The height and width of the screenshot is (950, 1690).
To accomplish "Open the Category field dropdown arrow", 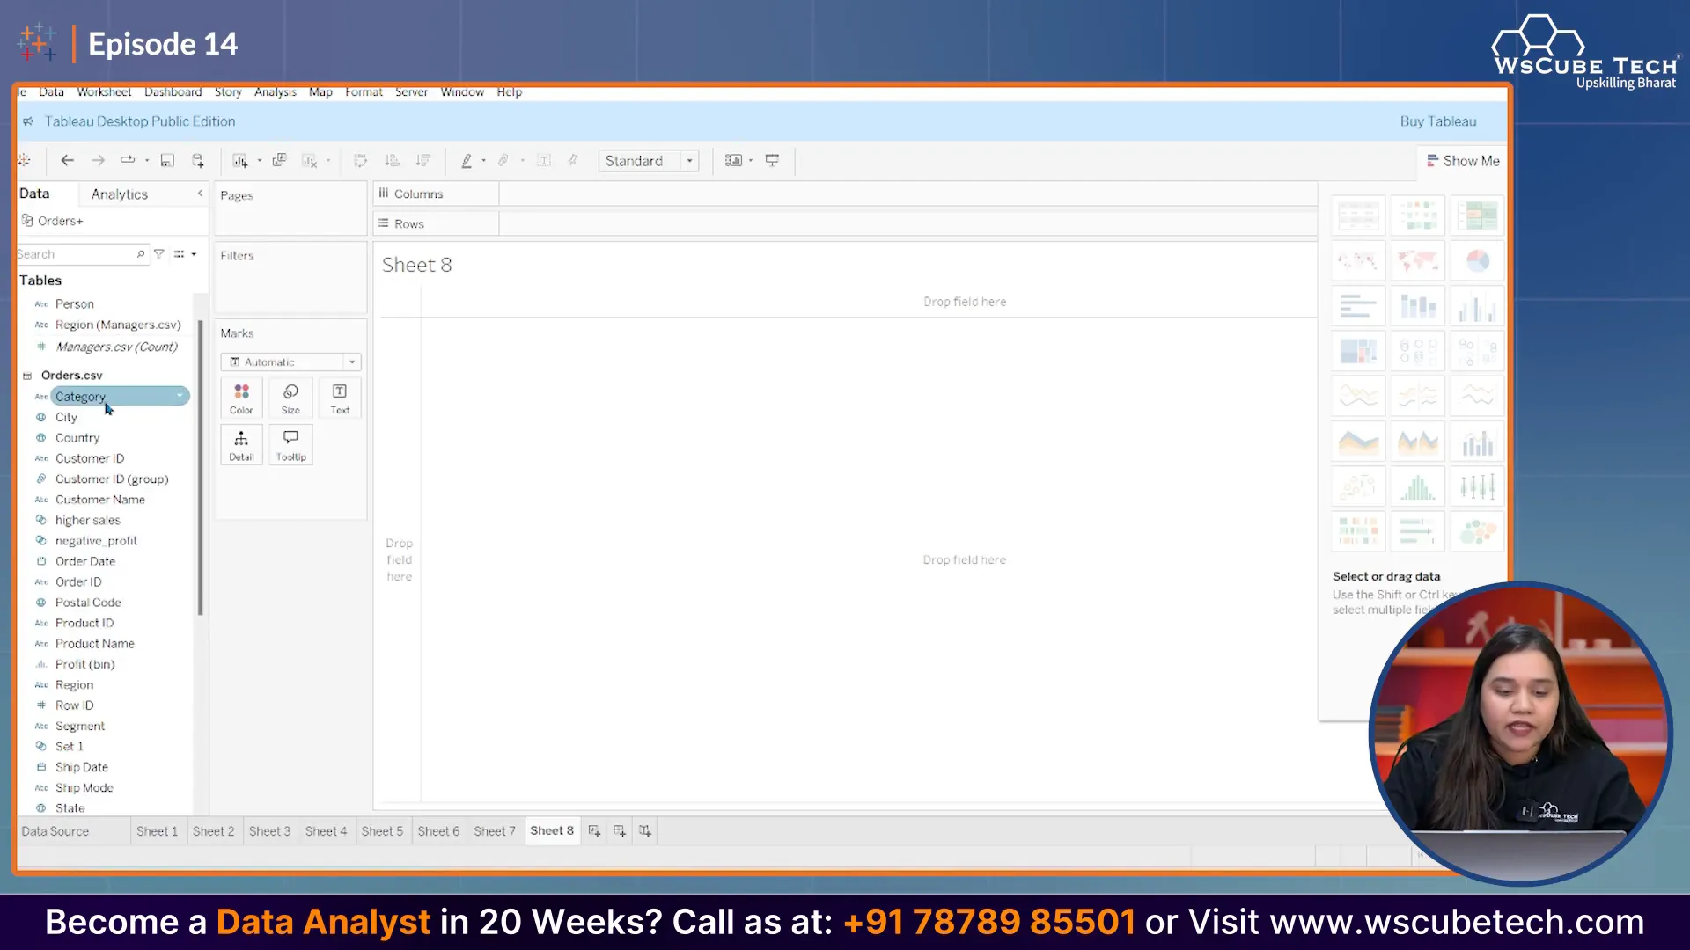I will point(180,397).
